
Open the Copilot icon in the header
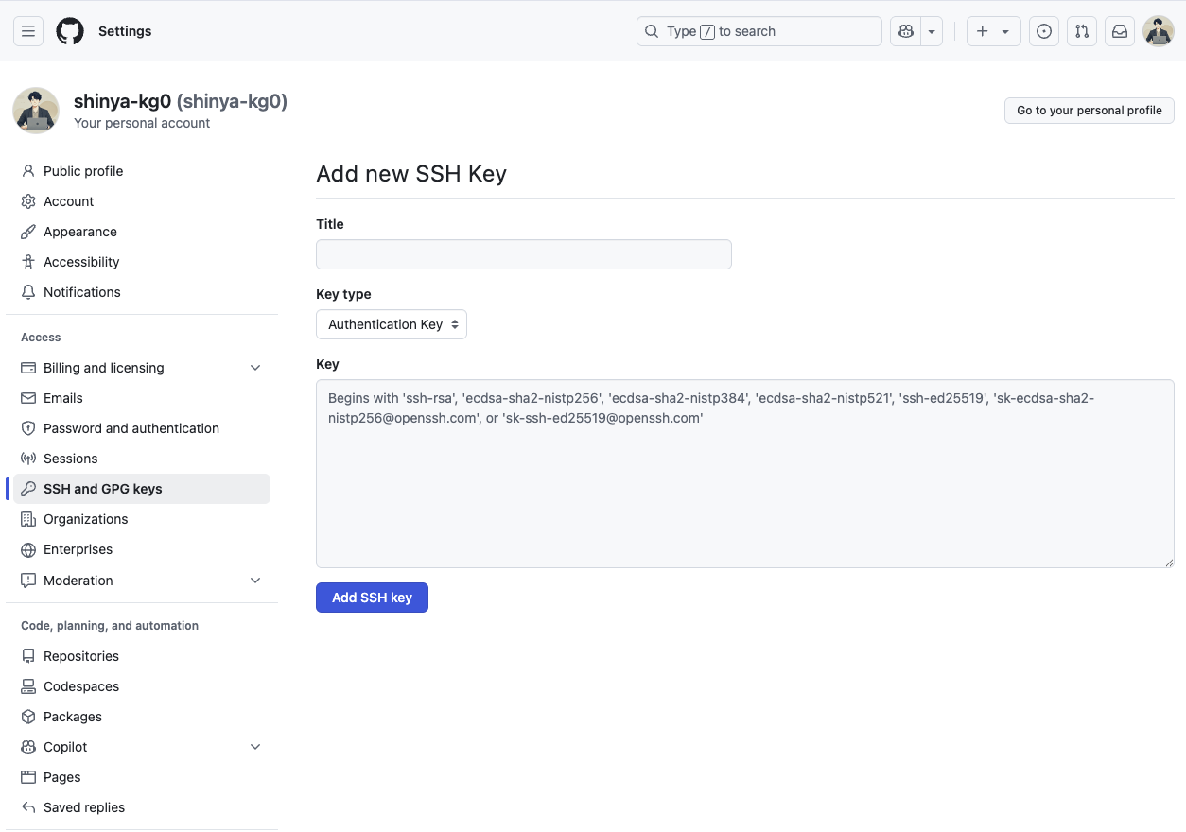905,30
